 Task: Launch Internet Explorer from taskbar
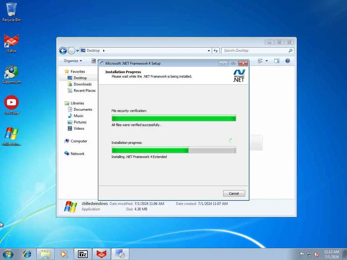tap(27, 254)
